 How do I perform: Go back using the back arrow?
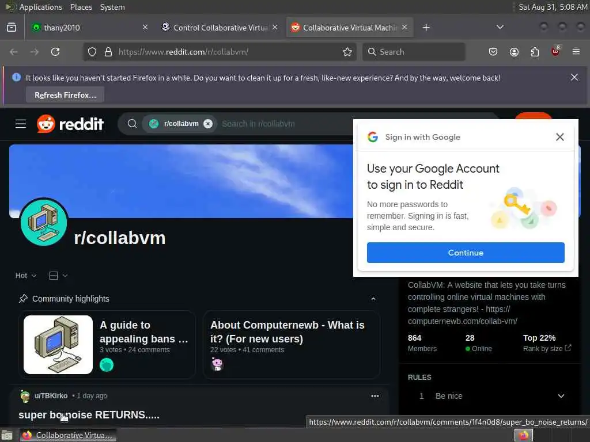point(14,52)
